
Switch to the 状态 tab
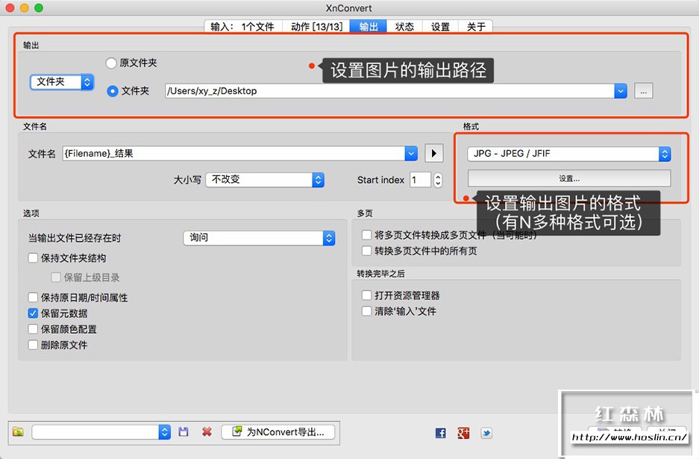point(404,27)
